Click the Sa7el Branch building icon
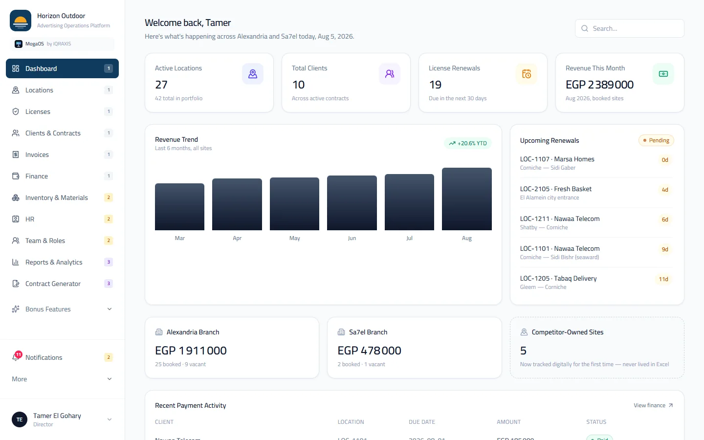This screenshot has height=440, width=704. [341, 332]
